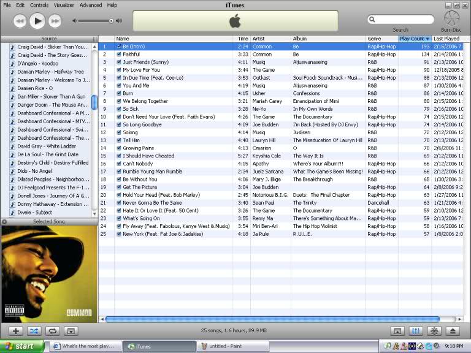The image size is (471, 353).
Task: Click the low volume speaker icon
Action: click(x=74, y=21)
